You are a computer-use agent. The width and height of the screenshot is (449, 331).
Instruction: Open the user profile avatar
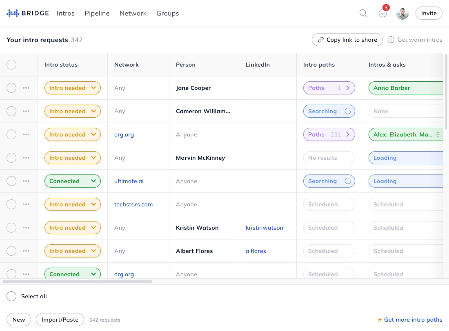(x=402, y=13)
